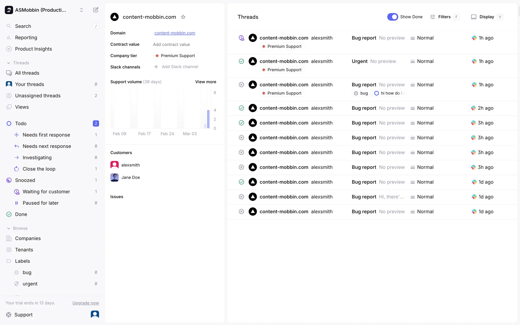Click Add contract value field
The image size is (520, 325).
pyautogui.click(x=171, y=44)
